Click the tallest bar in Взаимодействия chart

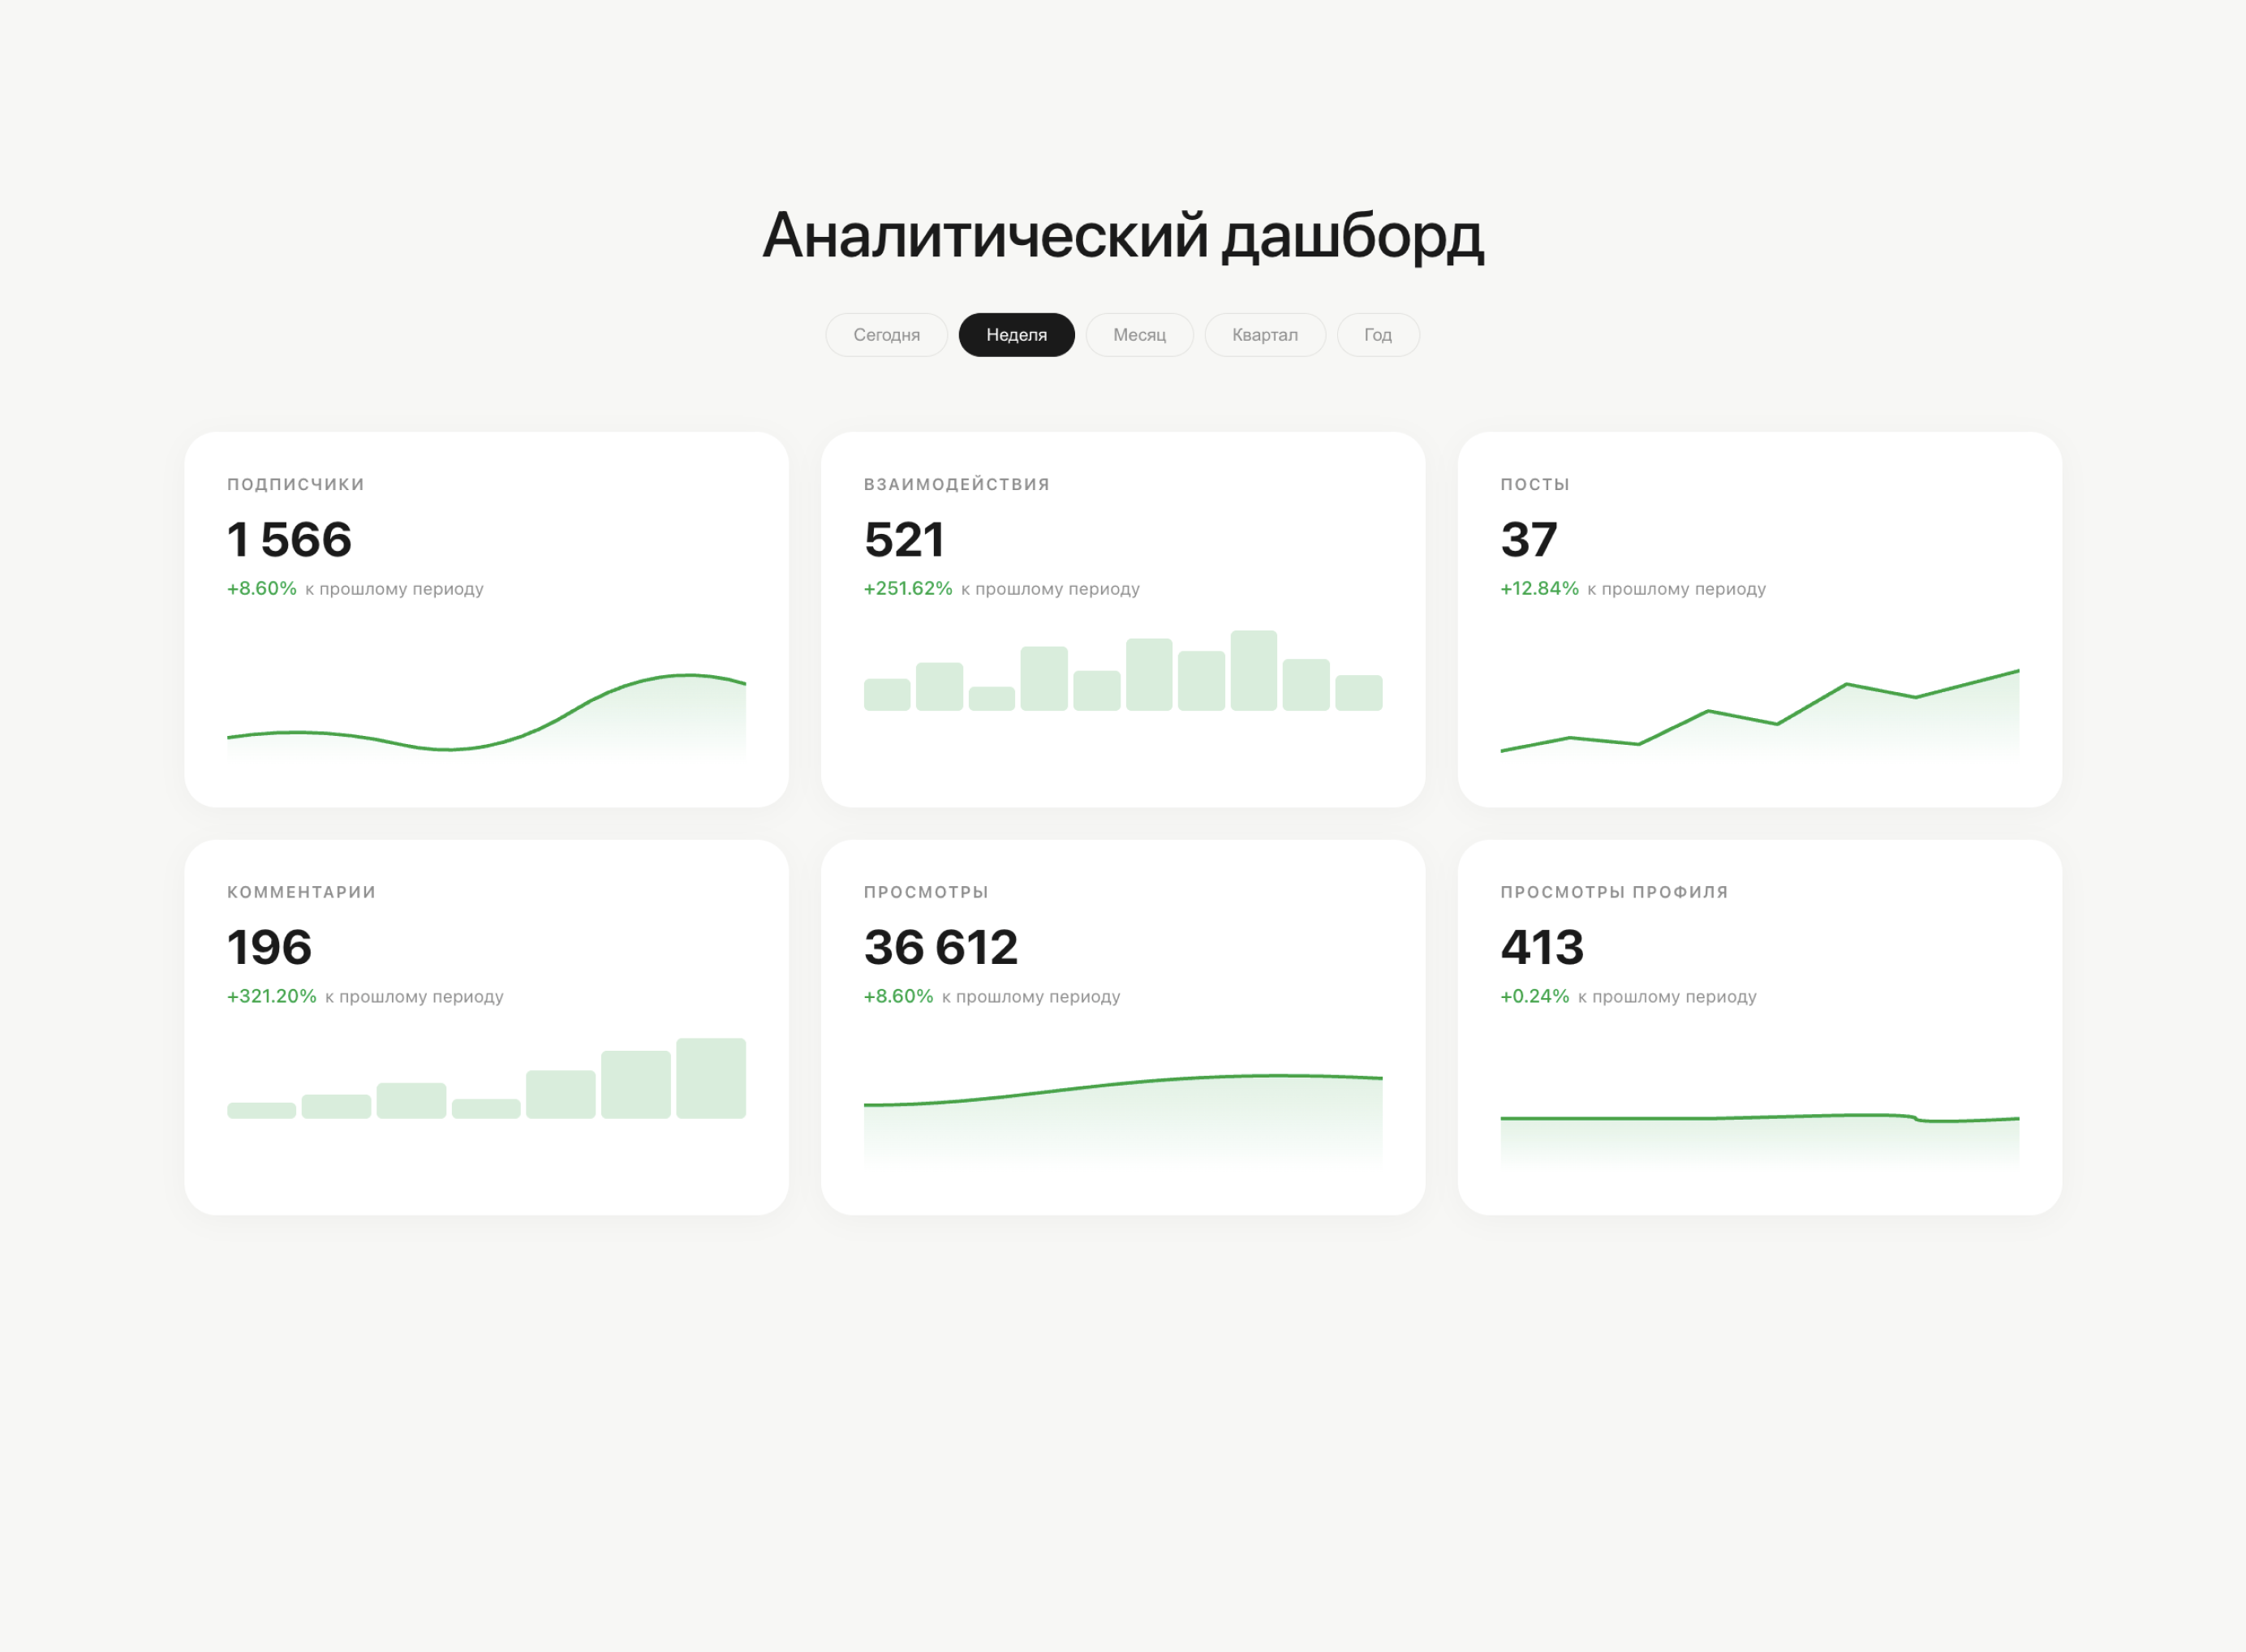click(1253, 670)
